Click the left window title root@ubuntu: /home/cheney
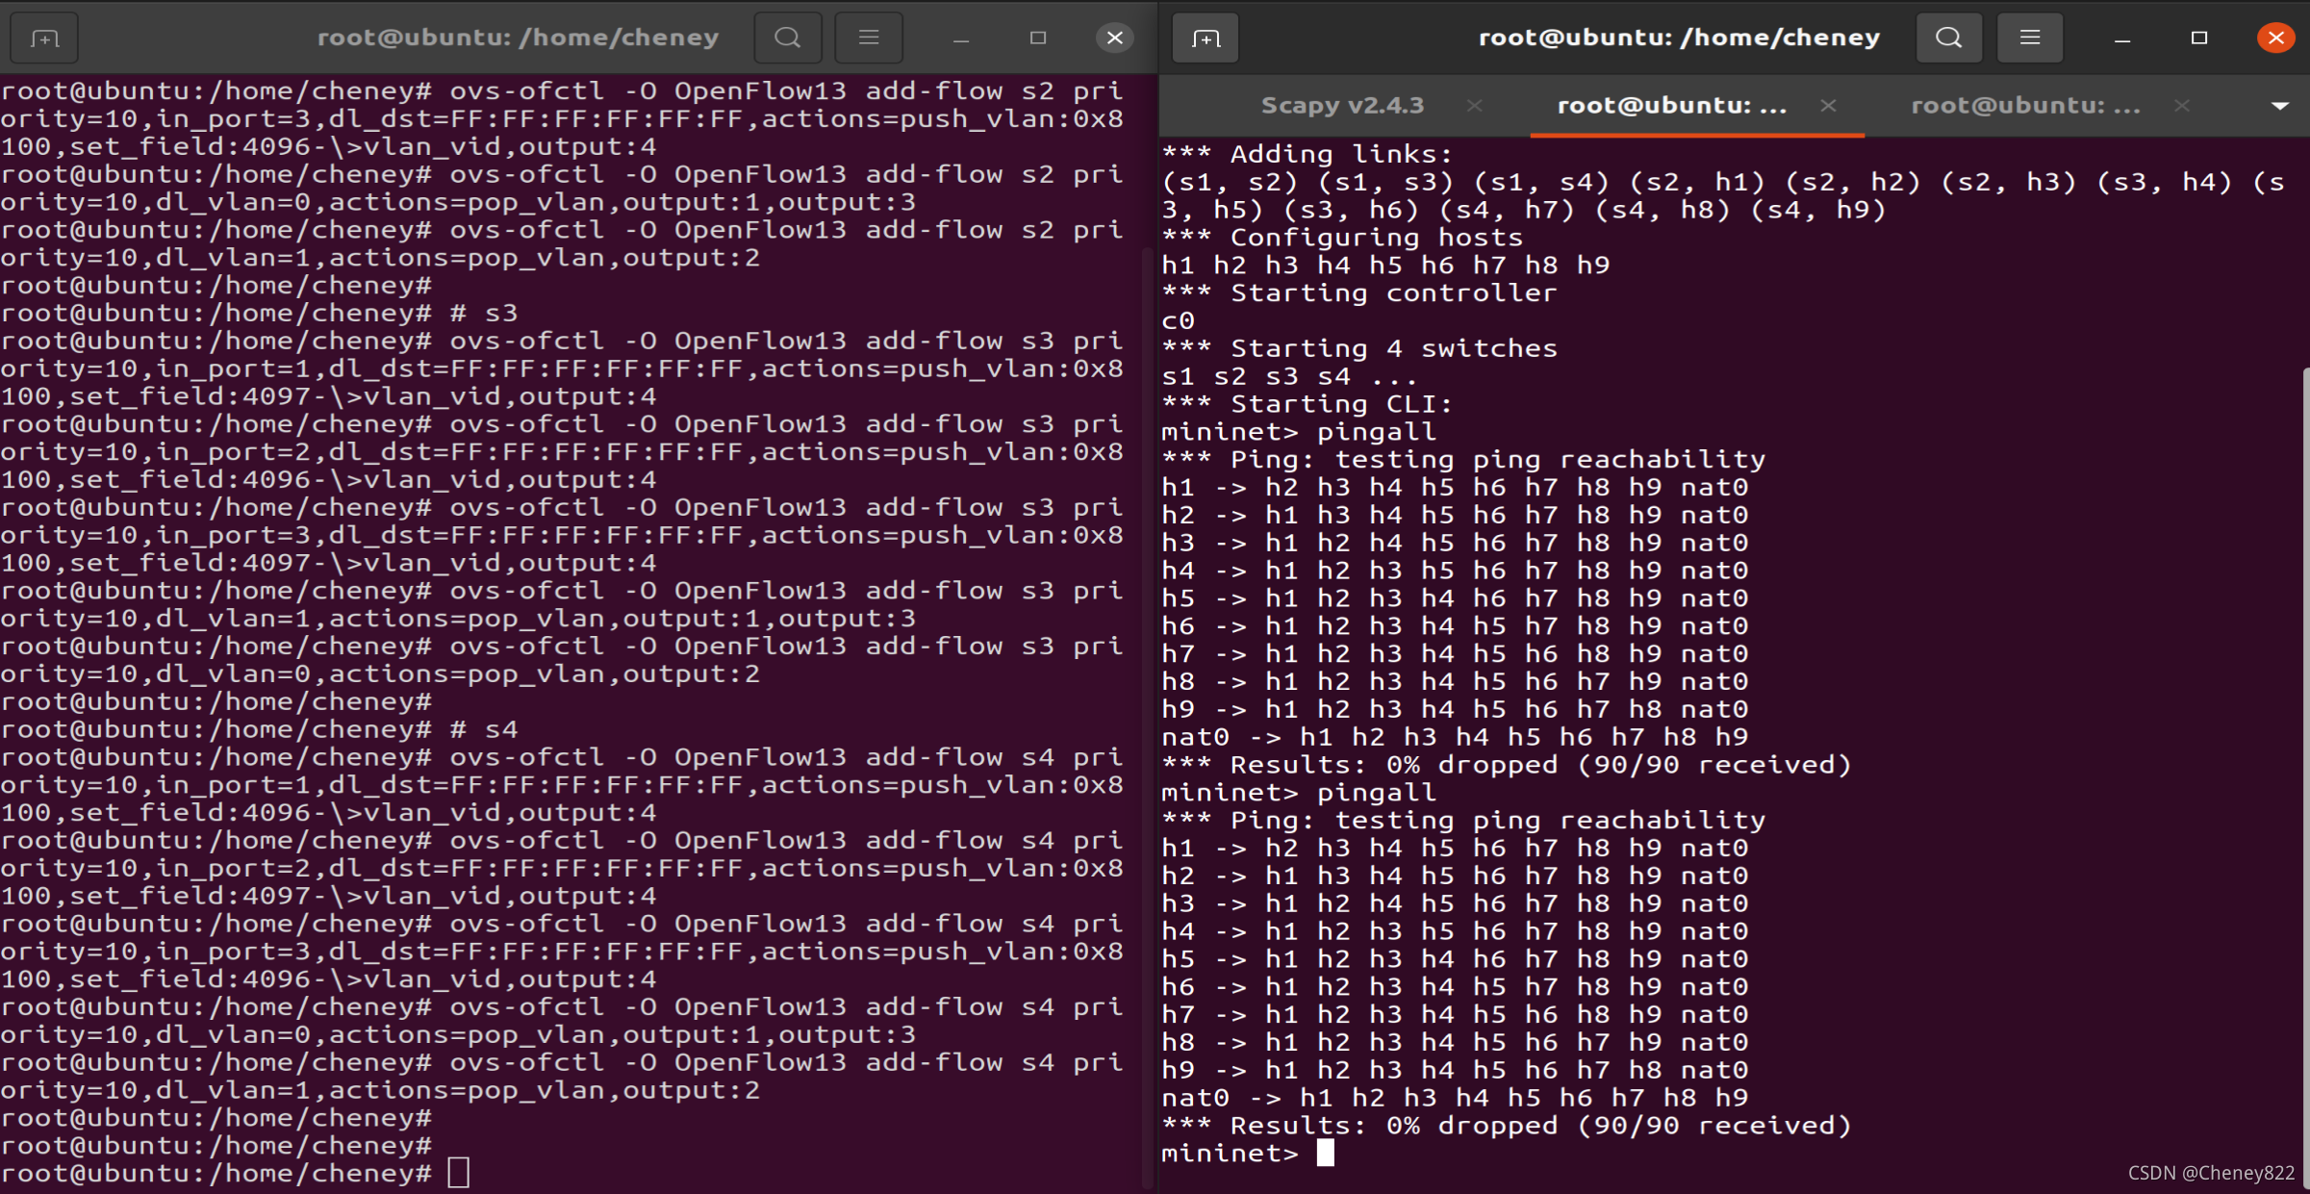Viewport: 2310px width, 1194px height. click(x=519, y=38)
